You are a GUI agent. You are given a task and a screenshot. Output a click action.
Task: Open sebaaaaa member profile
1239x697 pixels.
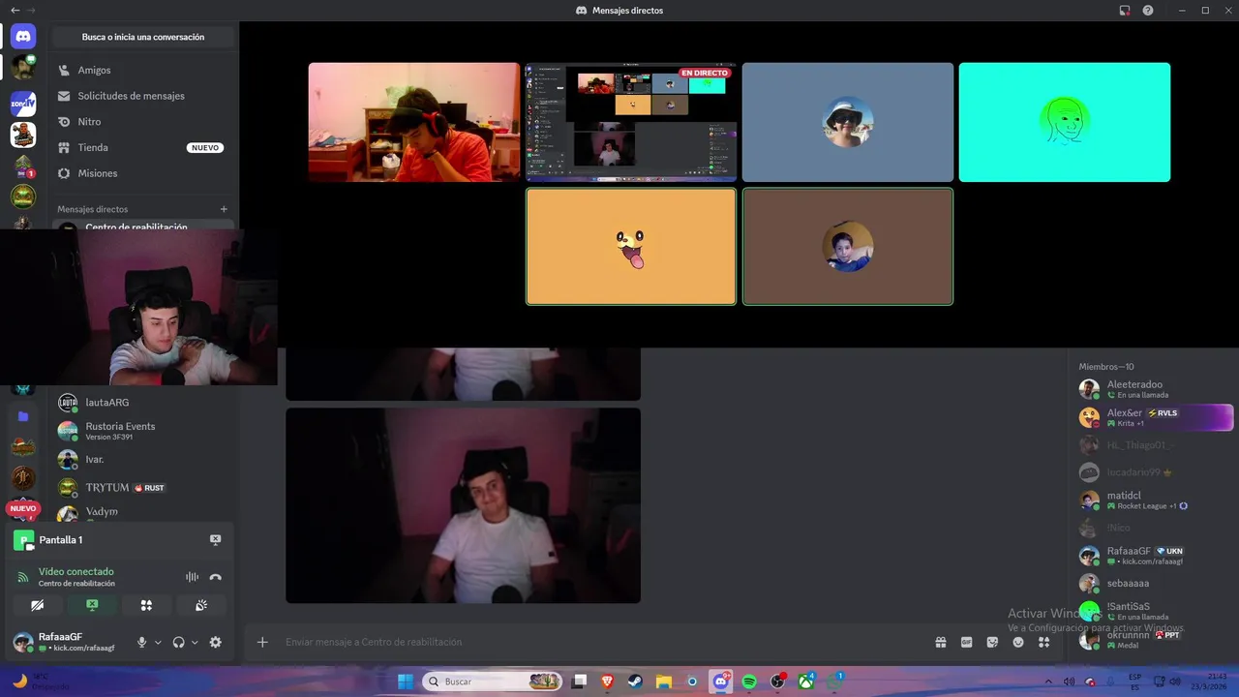[x=1155, y=584]
